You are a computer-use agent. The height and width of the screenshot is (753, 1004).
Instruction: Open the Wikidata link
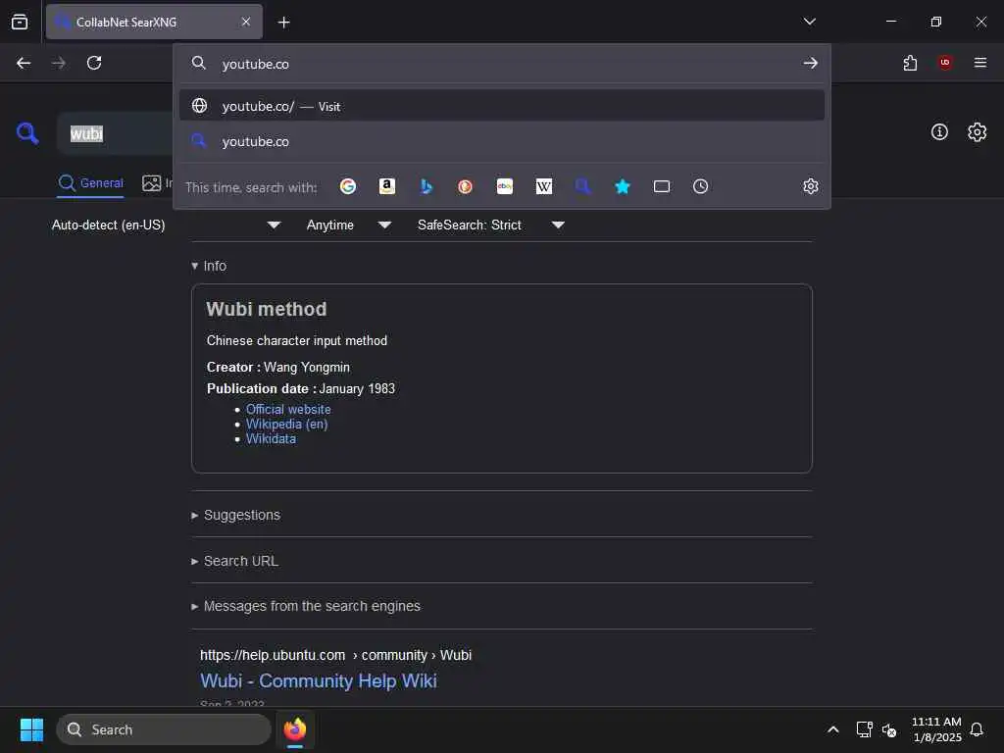click(x=271, y=438)
